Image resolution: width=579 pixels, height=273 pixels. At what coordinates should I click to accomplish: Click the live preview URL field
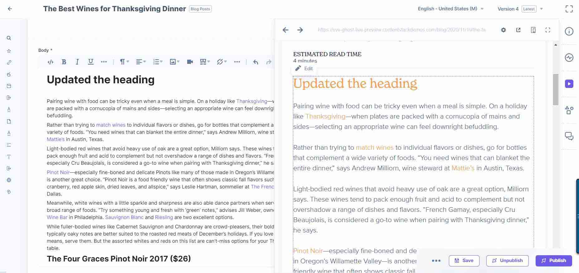[x=401, y=30]
